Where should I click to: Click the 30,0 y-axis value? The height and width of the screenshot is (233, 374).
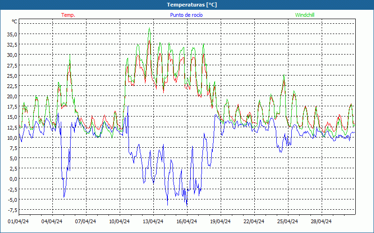12,55
